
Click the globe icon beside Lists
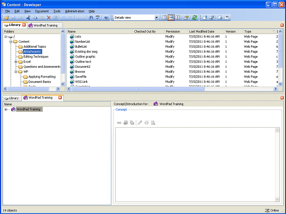[72, 37]
